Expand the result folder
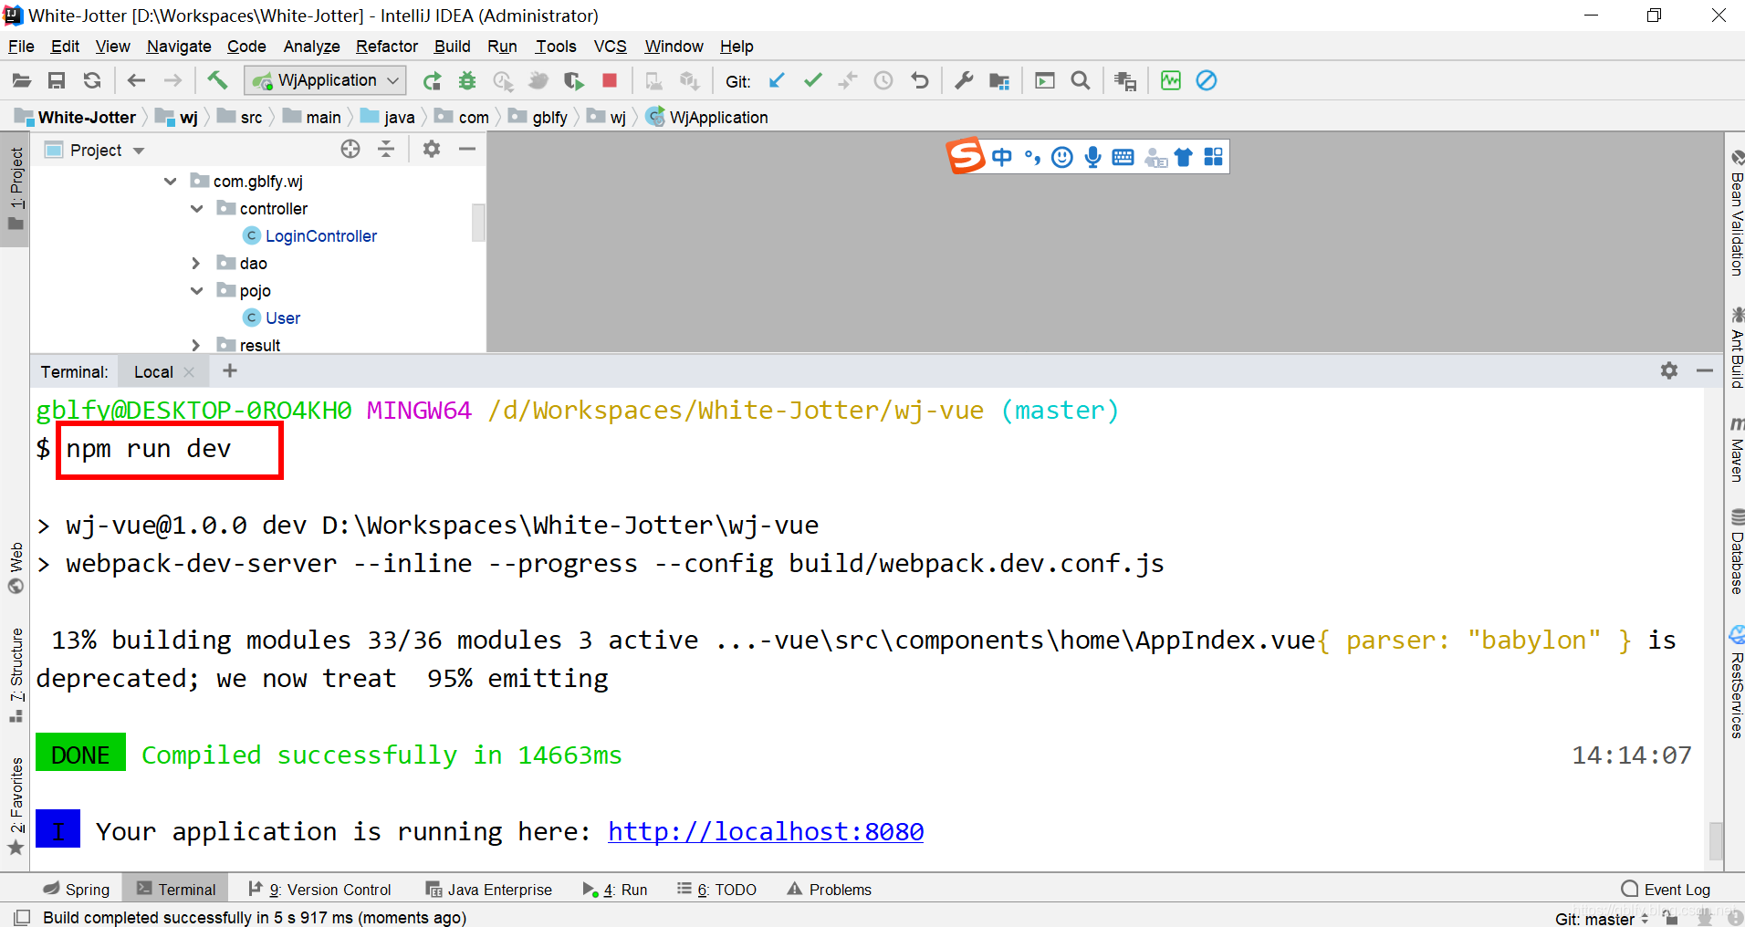 coord(196,345)
